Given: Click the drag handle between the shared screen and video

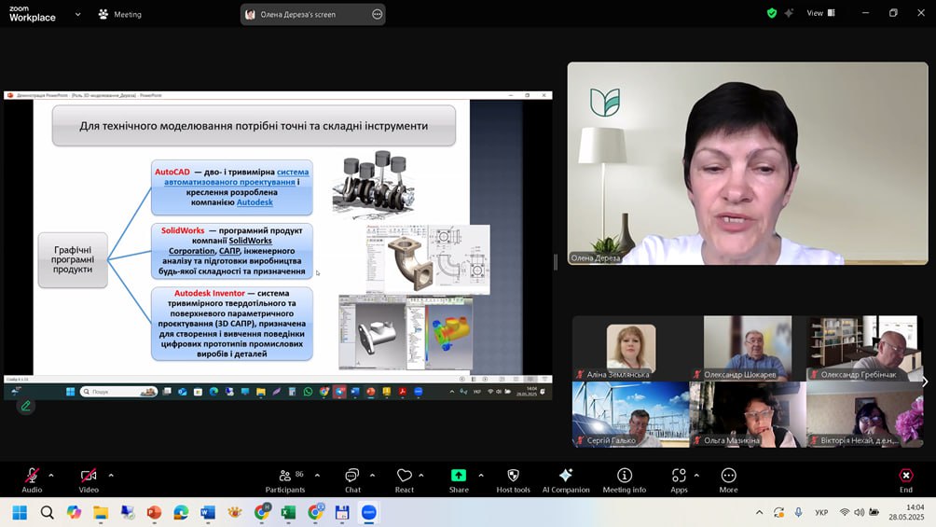Looking at the screenshot, I should pyautogui.click(x=555, y=261).
